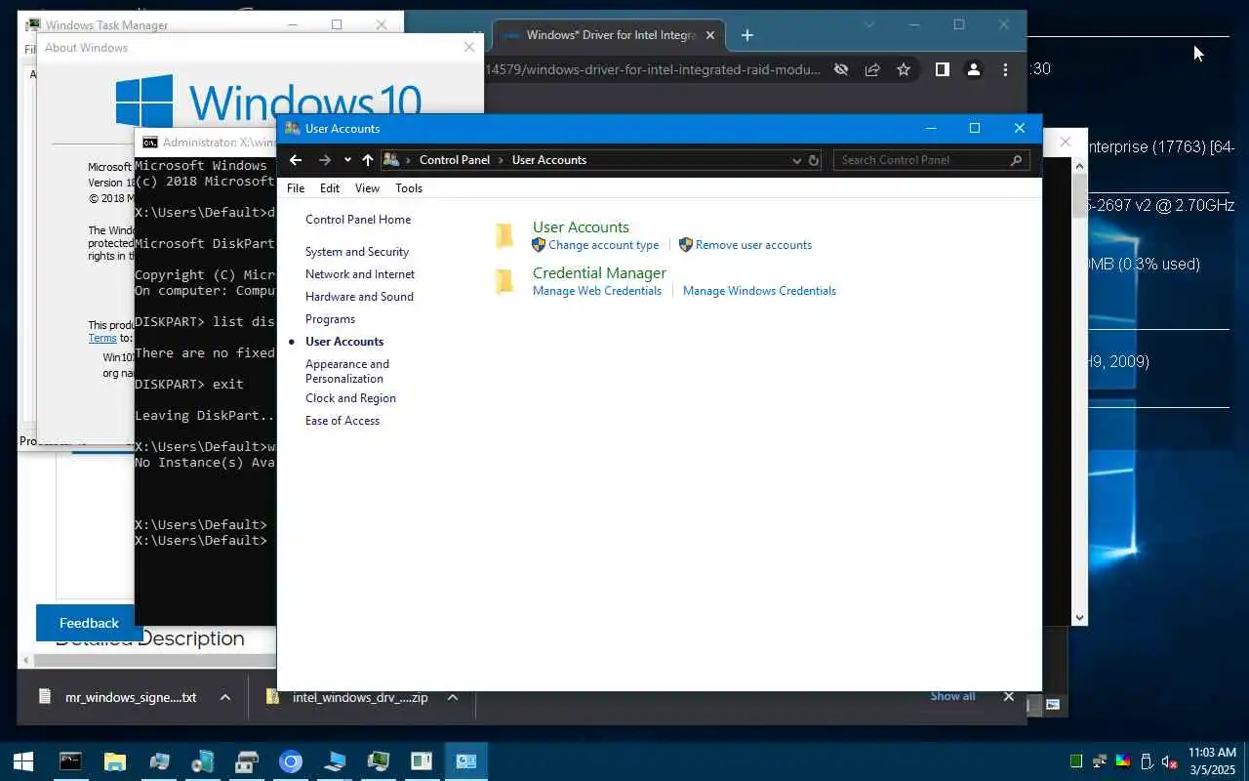The width and height of the screenshot is (1249, 781).
Task: Expand options for intel_windows_drv zip download
Action: (453, 697)
